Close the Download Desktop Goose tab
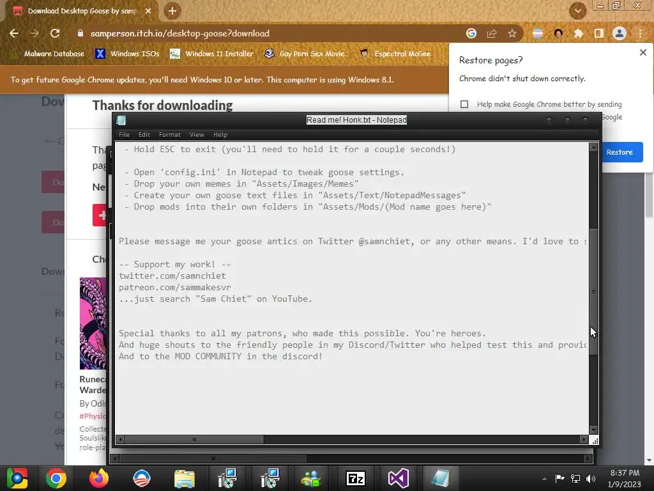 148,12
